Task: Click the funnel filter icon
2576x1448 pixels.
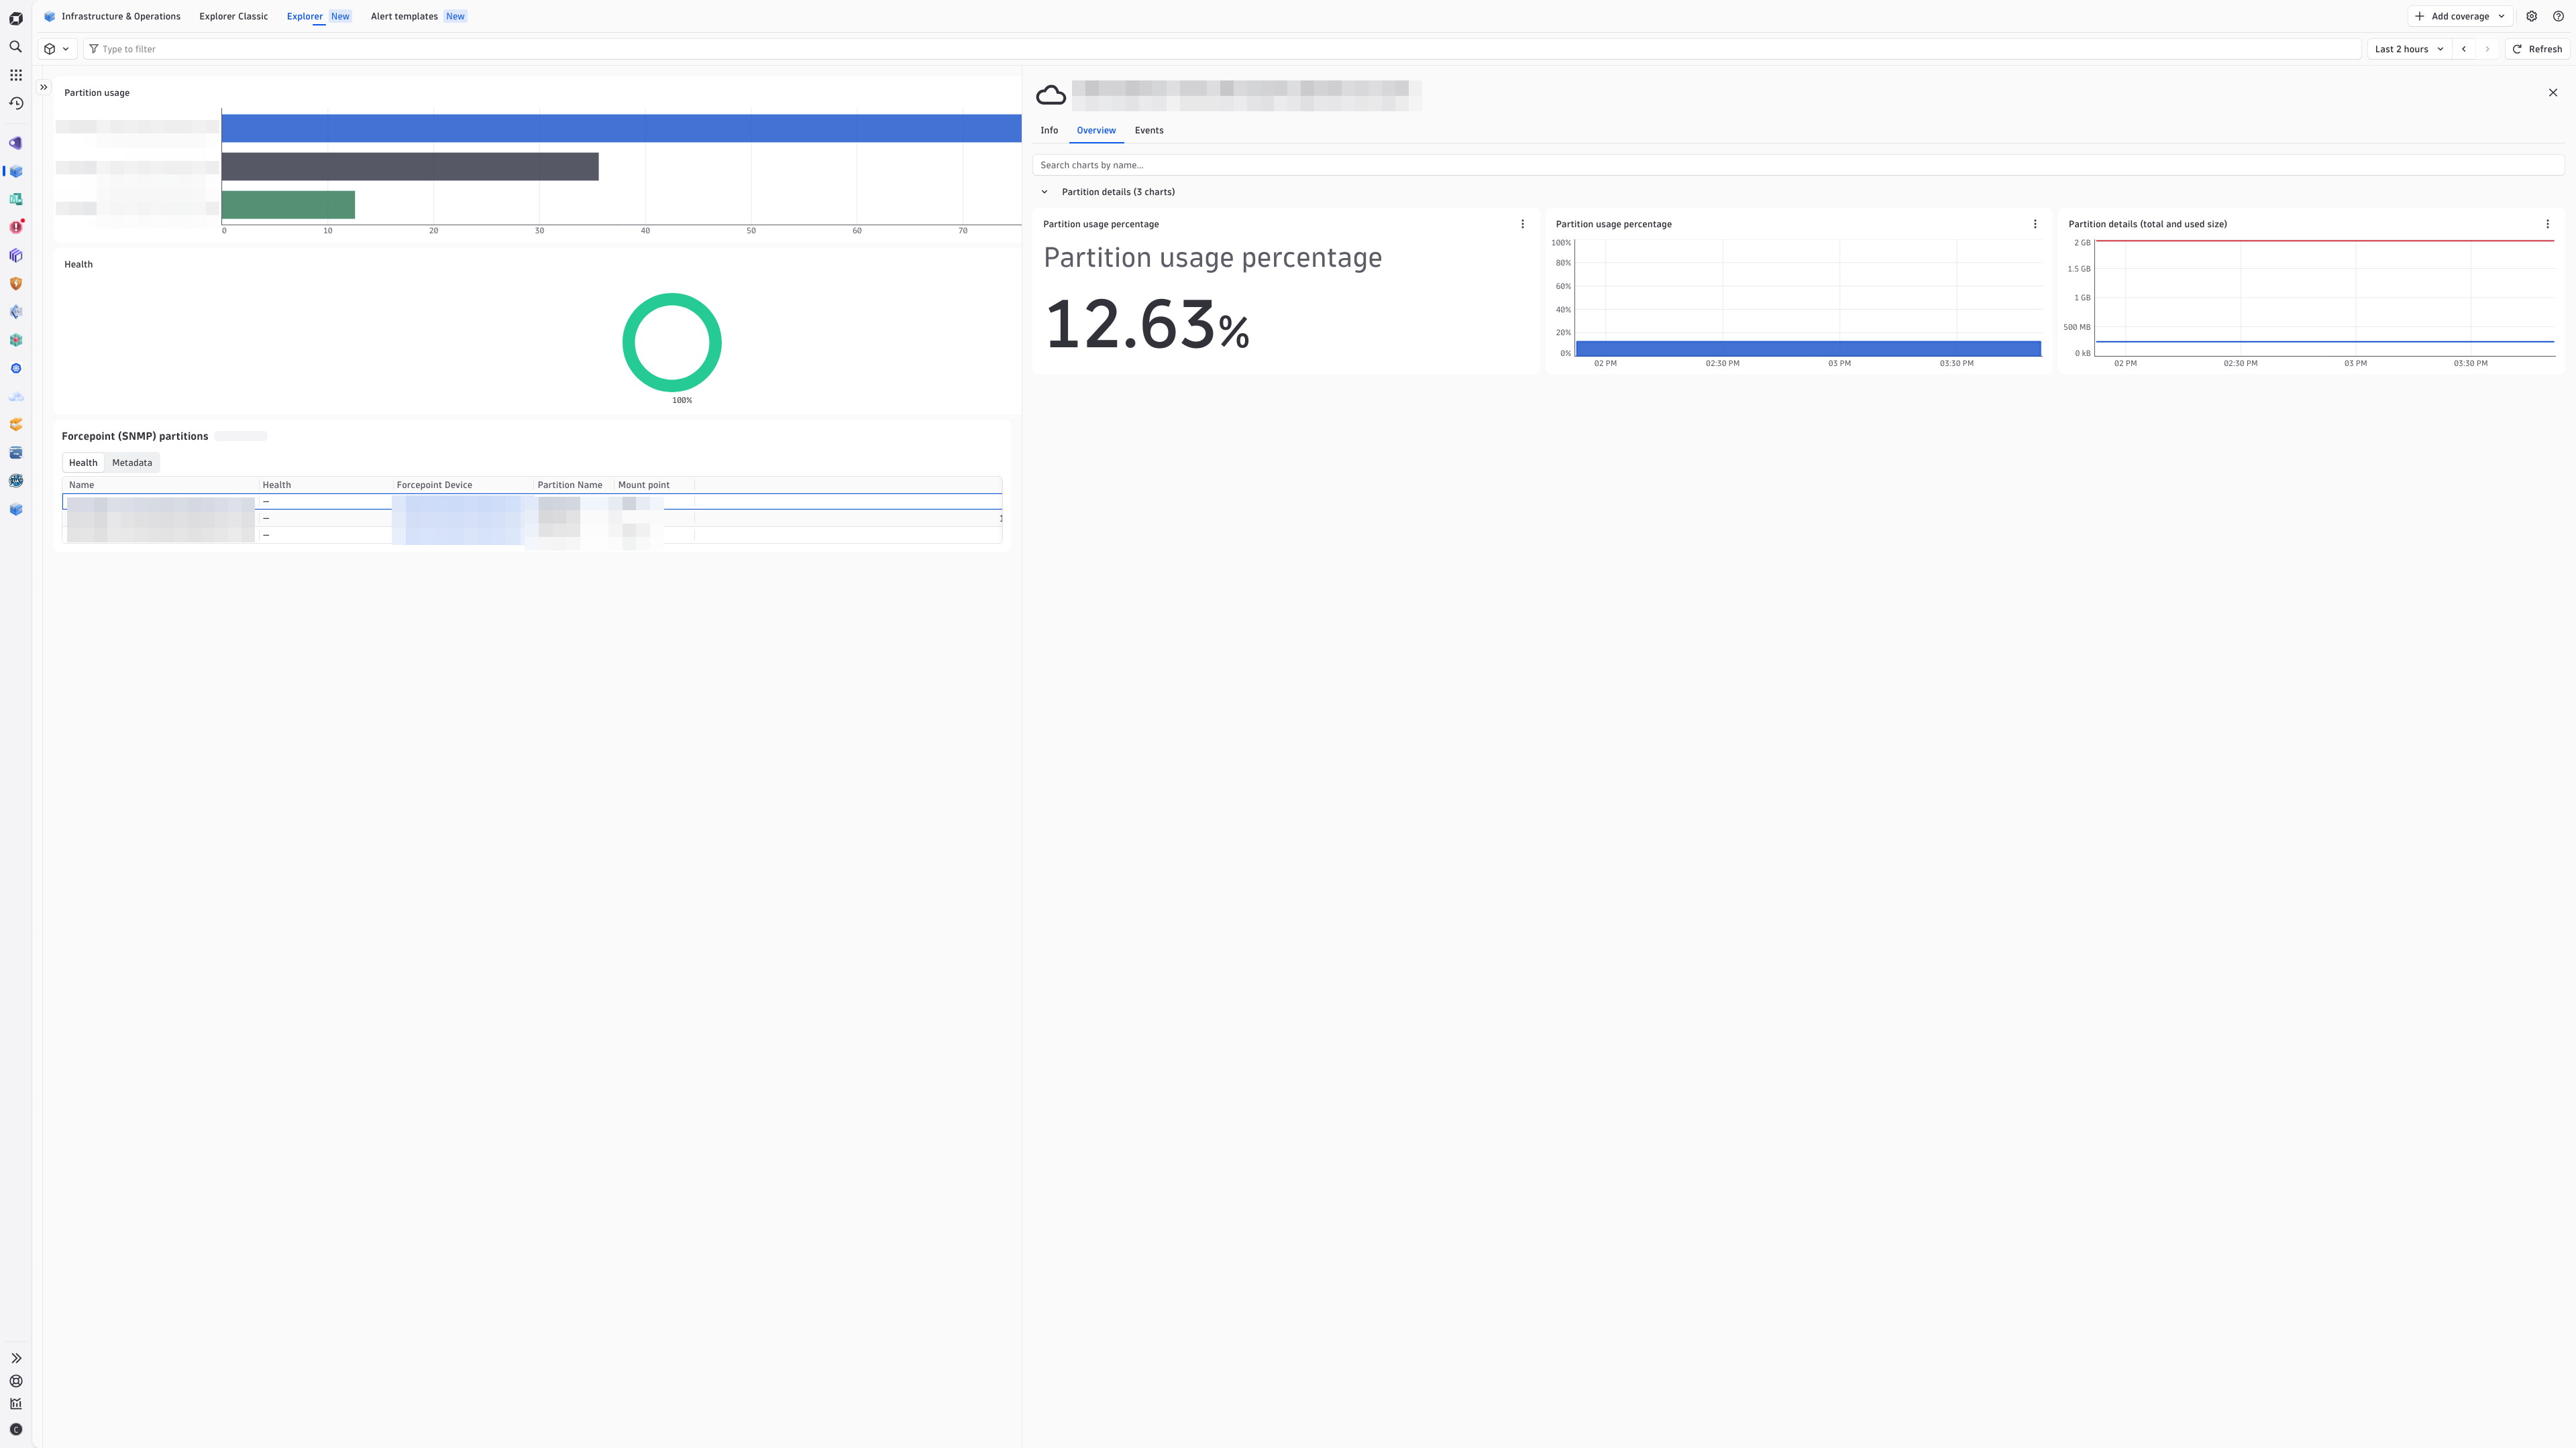Action: (x=94, y=49)
